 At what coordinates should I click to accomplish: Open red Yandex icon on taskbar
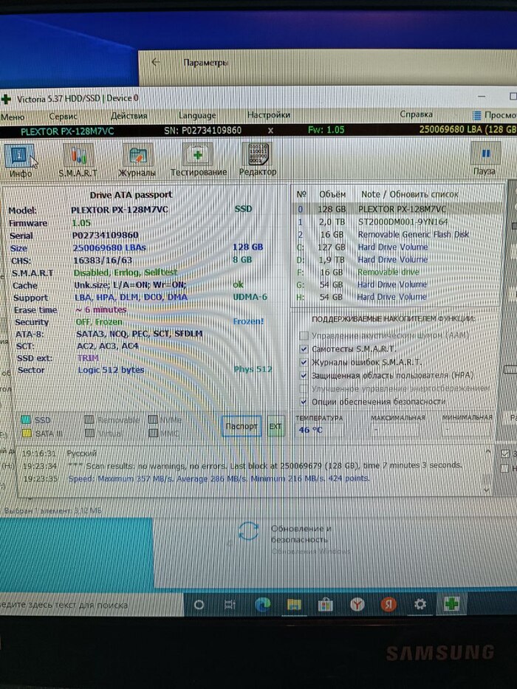click(388, 605)
